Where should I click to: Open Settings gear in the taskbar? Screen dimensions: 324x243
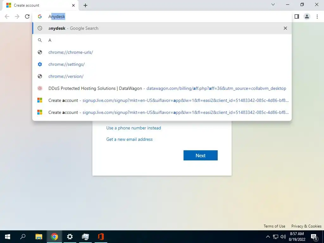click(x=70, y=237)
